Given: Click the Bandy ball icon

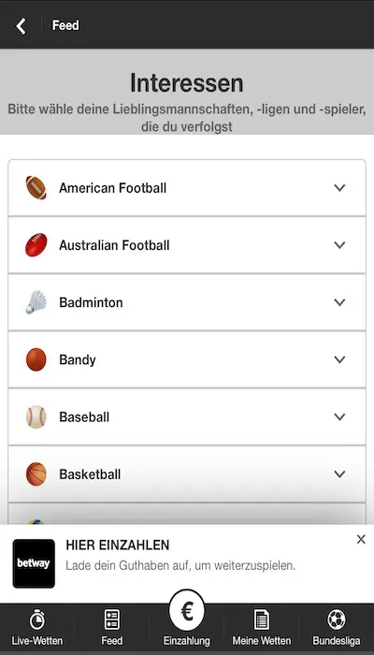Looking at the screenshot, I should [36, 359].
